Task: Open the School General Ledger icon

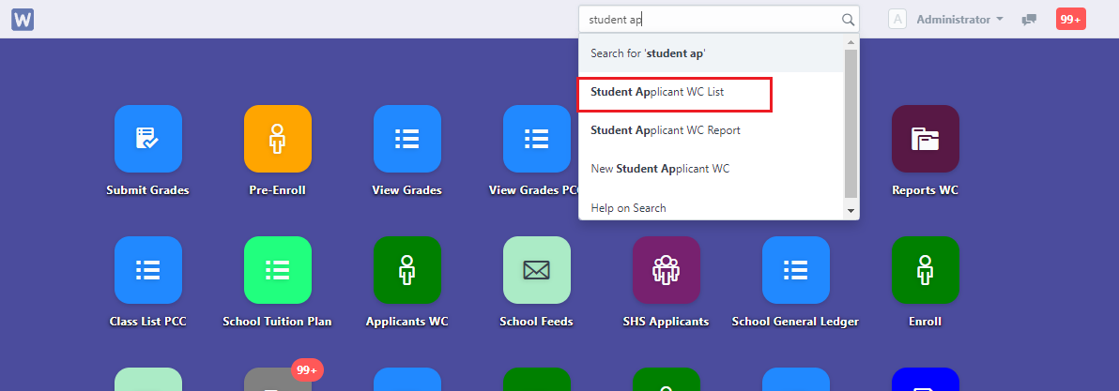Action: tap(796, 270)
